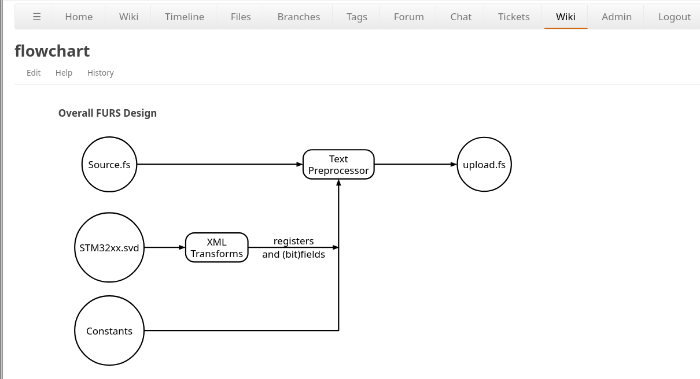Select the STM32xx.svd circle
This screenshot has height=379, width=700.
[x=109, y=247]
